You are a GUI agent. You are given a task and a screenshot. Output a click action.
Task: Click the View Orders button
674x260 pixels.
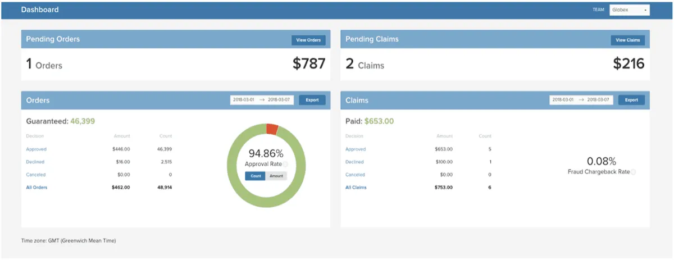pyautogui.click(x=308, y=40)
